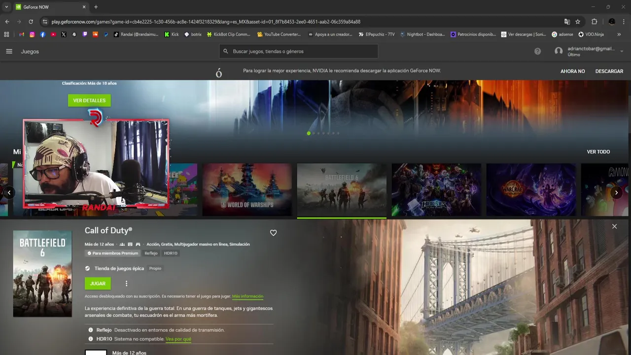Open Kick bookmark
This screenshot has height=355, width=631.
tap(171, 35)
